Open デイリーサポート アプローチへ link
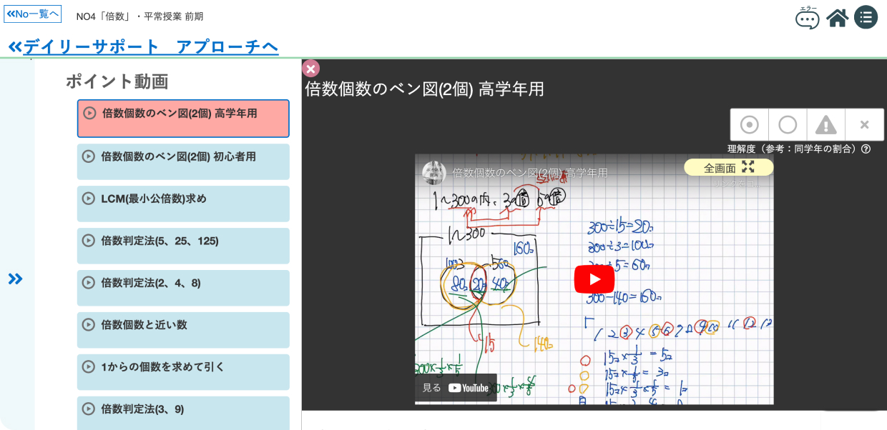Image resolution: width=887 pixels, height=430 pixels. 143,47
